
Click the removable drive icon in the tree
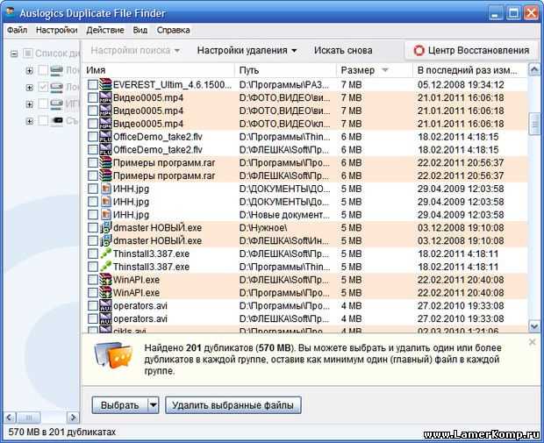click(56, 120)
